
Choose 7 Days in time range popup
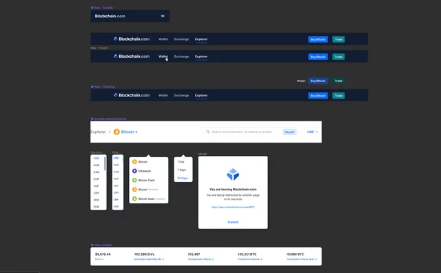[x=182, y=170]
